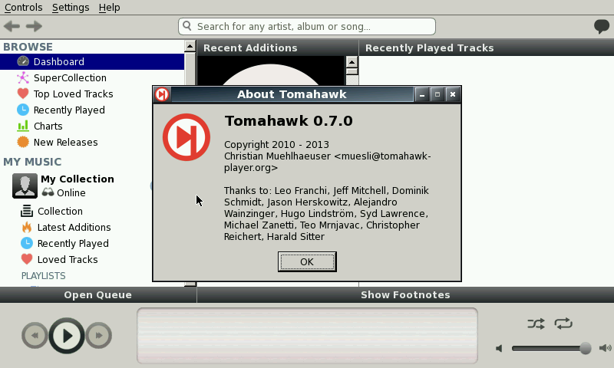The height and width of the screenshot is (368, 614).
Task: Click the loud volume speaker icon
Action: coord(606,348)
